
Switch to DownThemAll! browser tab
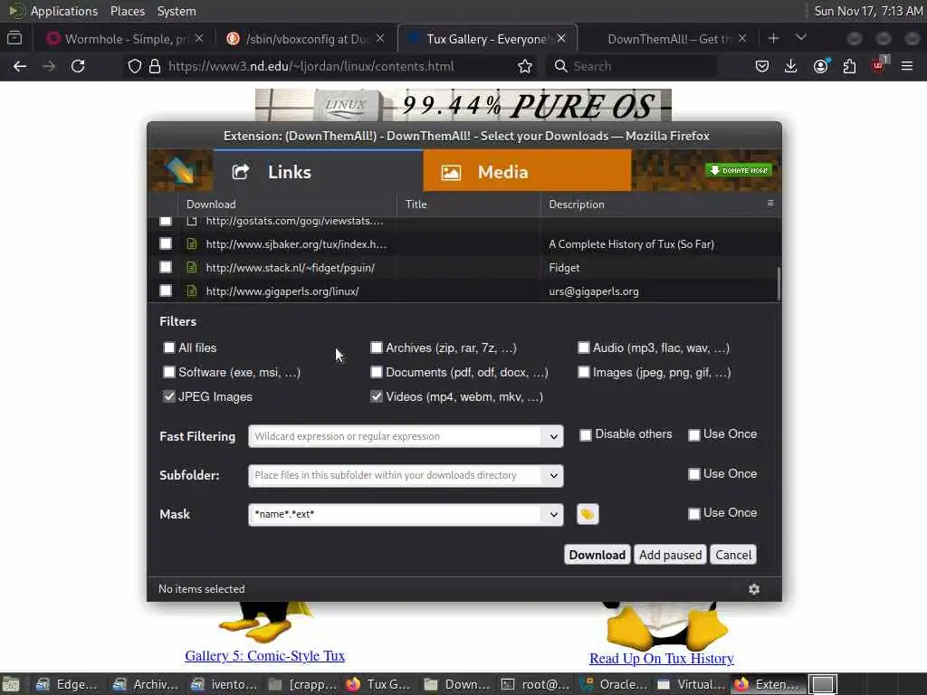pyautogui.click(x=668, y=38)
